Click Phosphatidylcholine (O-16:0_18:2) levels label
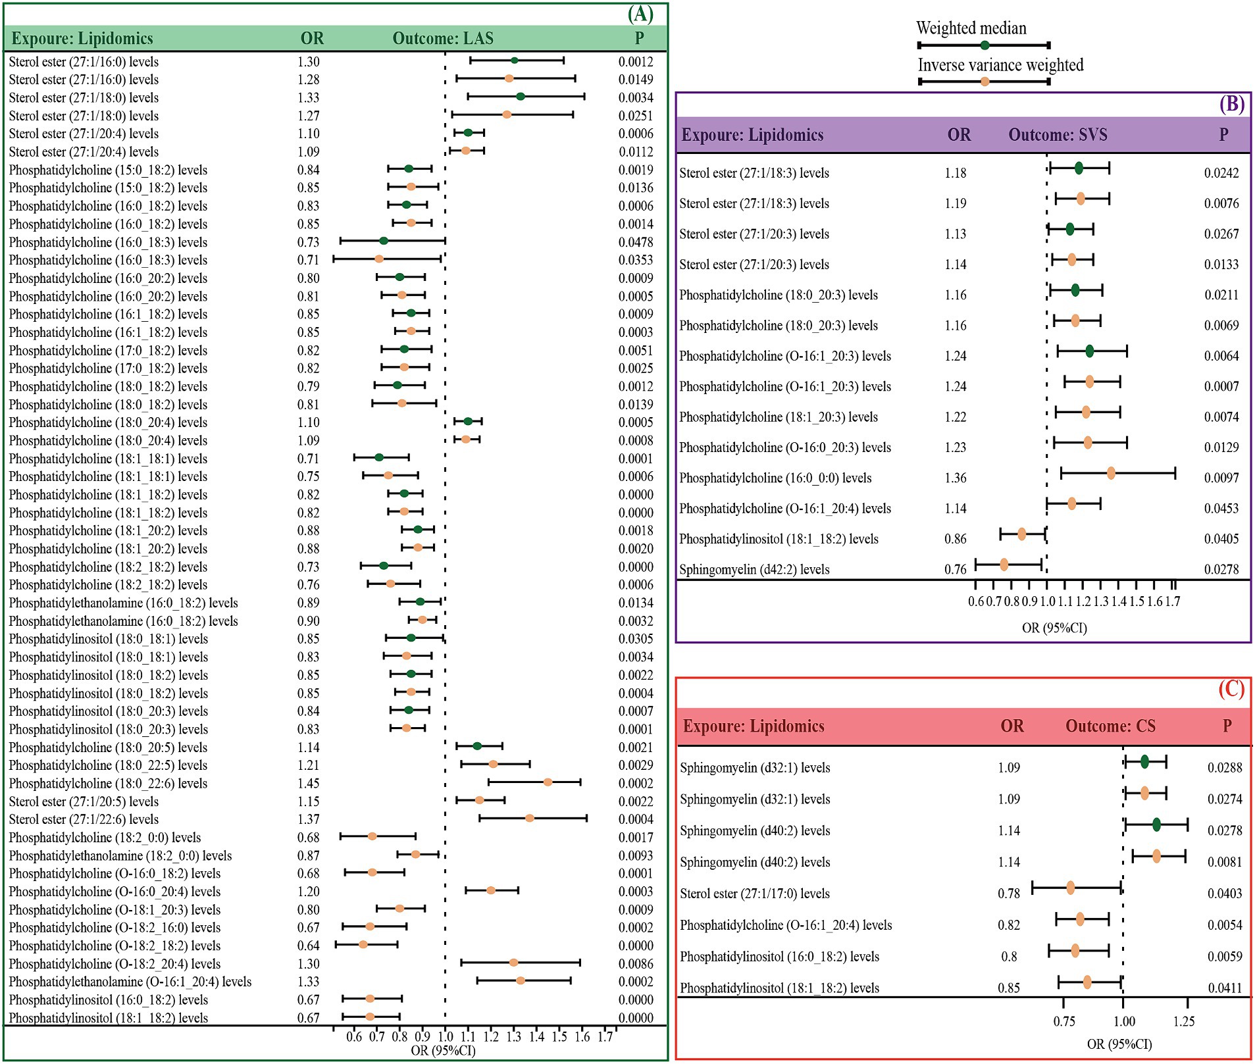 click(x=115, y=873)
